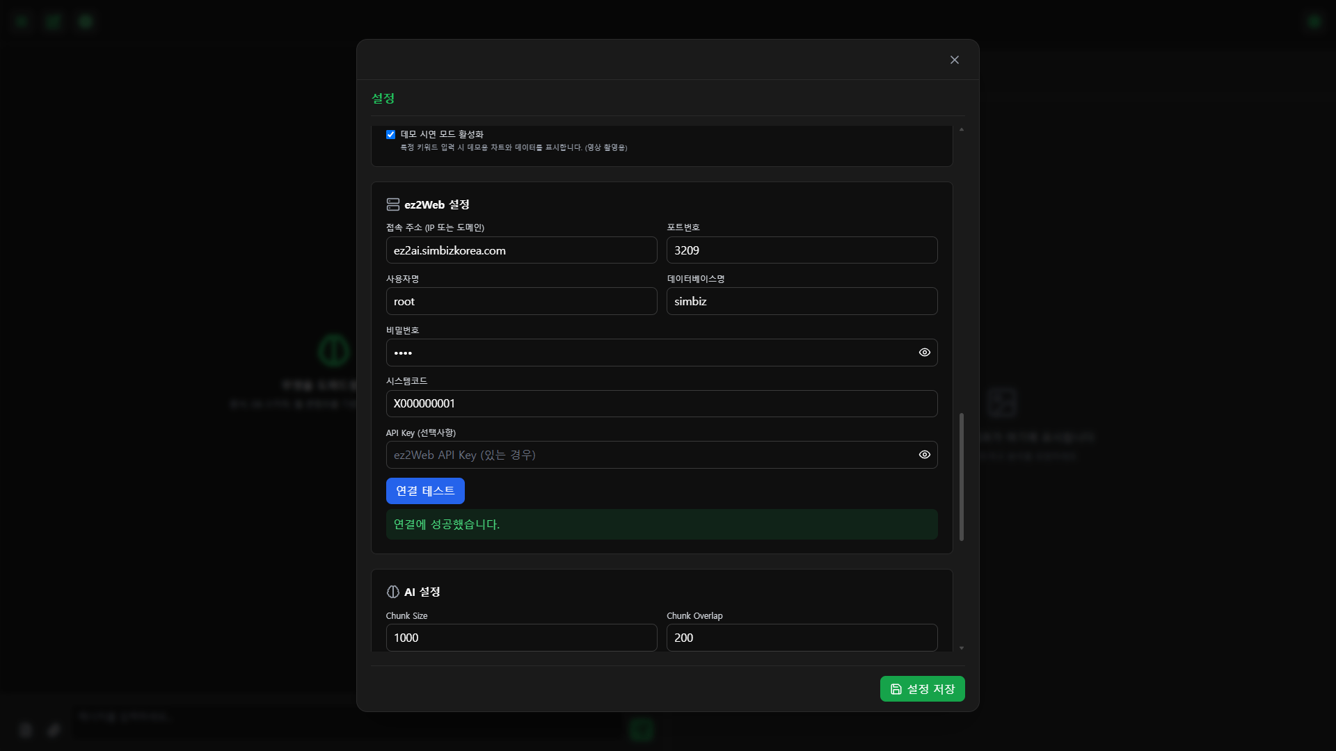Click the port number field
The width and height of the screenshot is (1336, 751).
(x=802, y=250)
